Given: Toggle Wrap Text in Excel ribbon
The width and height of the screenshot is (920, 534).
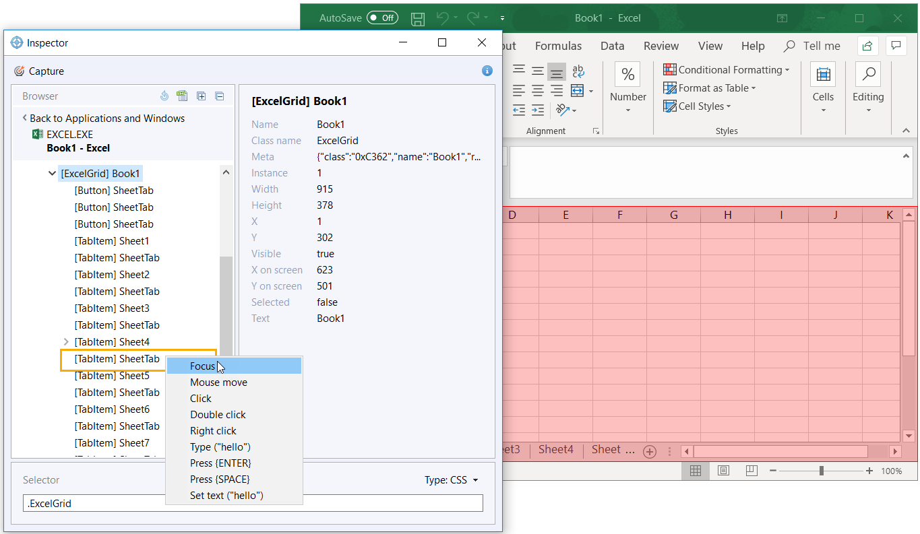Looking at the screenshot, I should point(578,71).
